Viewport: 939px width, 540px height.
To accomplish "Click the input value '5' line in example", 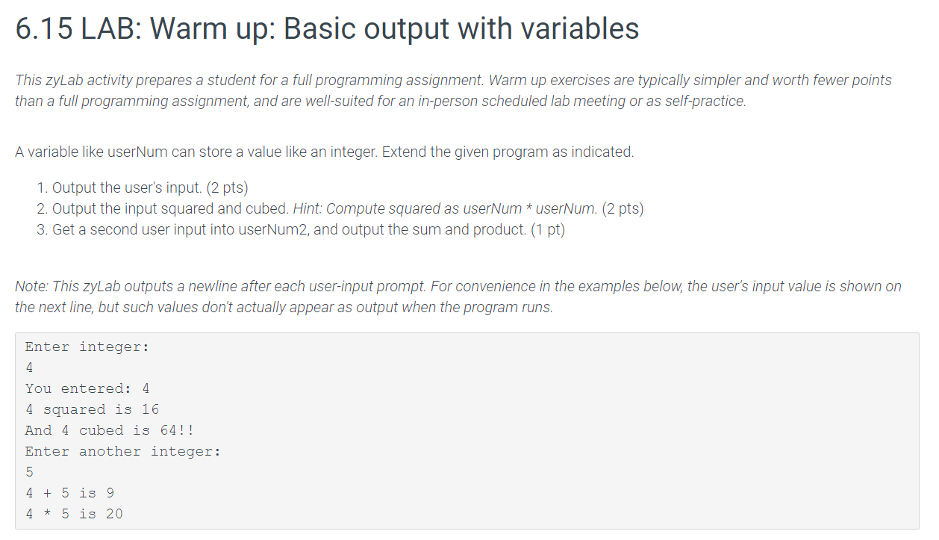I will point(29,472).
